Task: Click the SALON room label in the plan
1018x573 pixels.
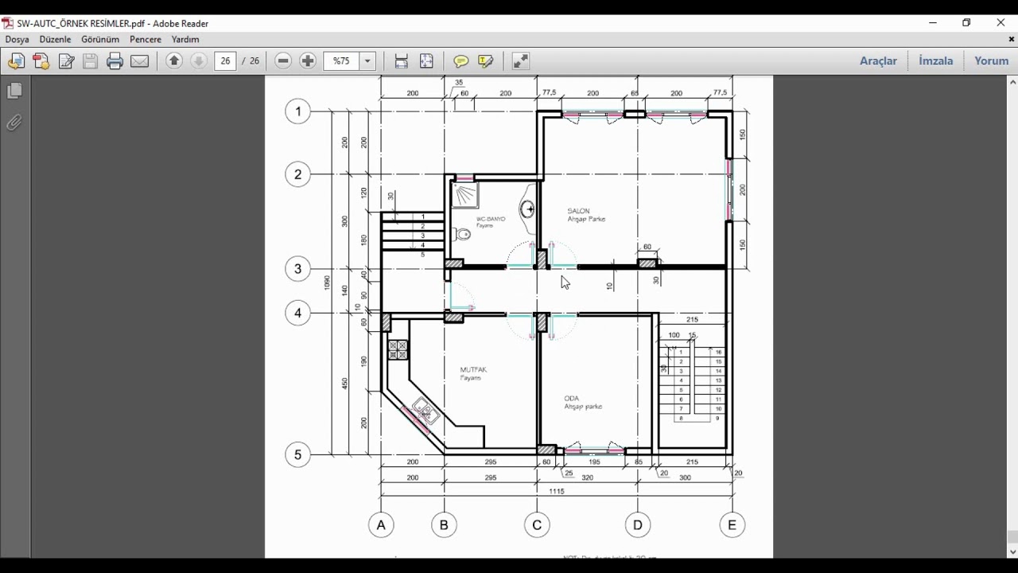Action: tap(578, 211)
